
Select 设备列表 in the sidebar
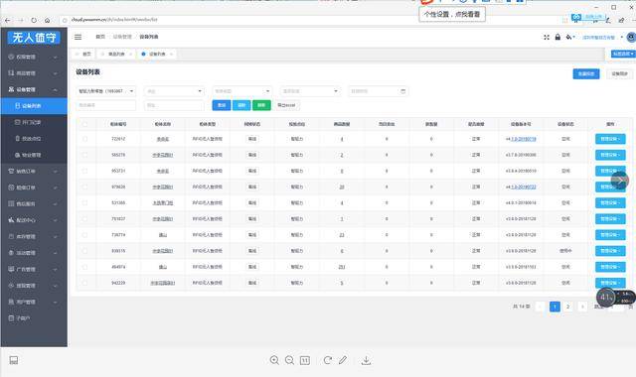pyautogui.click(x=34, y=106)
